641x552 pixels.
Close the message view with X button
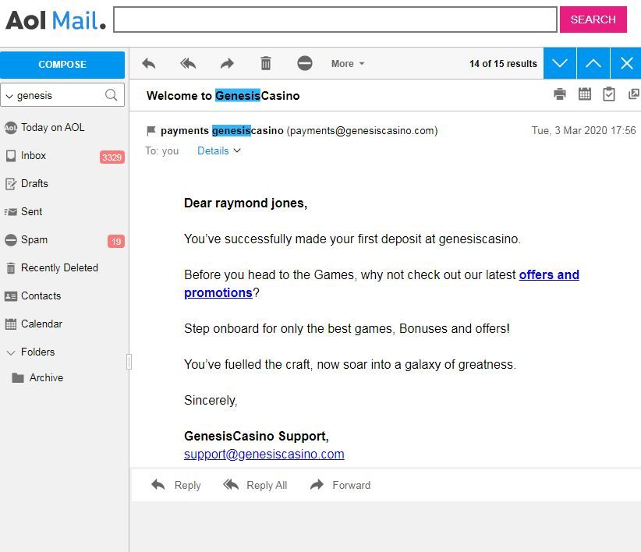point(626,63)
